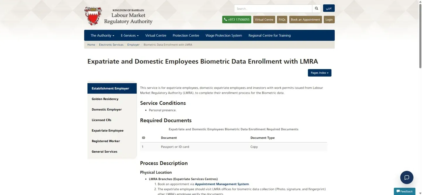The width and height of the screenshot is (422, 195).
Task: Click the current 'Biometric Data Enrollment with LMRA' breadcrumb
Action: pyautogui.click(x=168, y=45)
